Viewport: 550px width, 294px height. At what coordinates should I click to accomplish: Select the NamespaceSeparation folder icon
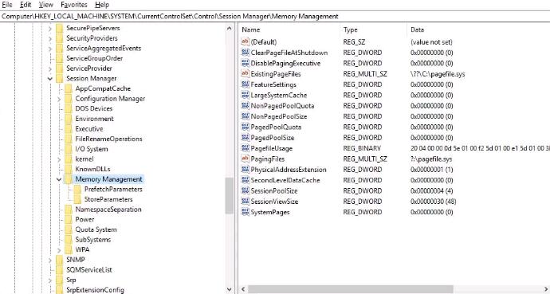(69, 210)
